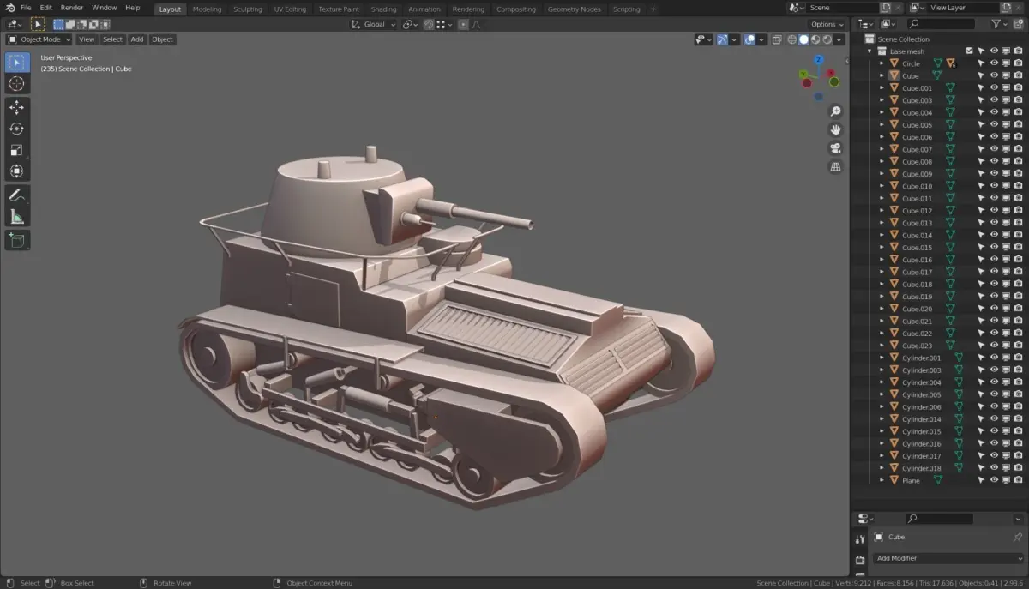This screenshot has width=1029, height=589.
Task: Open the outliner filter dropdown
Action: (1000, 24)
